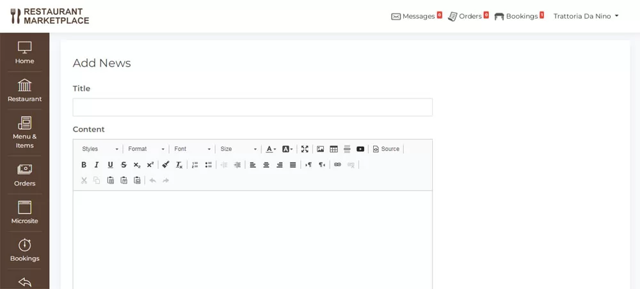The height and width of the screenshot is (289, 640).
Task: Align text left
Action: pyautogui.click(x=253, y=165)
